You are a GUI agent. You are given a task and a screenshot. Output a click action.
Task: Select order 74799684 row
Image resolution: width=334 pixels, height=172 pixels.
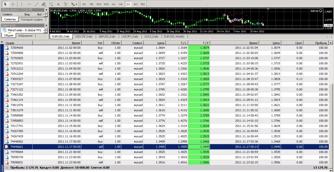point(17,152)
